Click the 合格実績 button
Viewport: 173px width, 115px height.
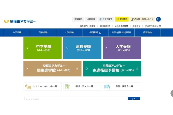click(x=91, y=19)
